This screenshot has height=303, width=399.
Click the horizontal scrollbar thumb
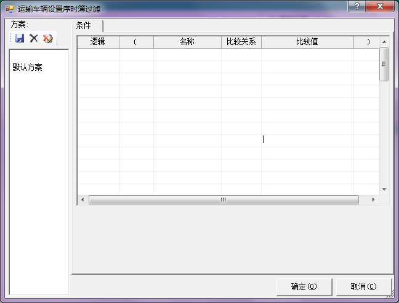coord(224,200)
